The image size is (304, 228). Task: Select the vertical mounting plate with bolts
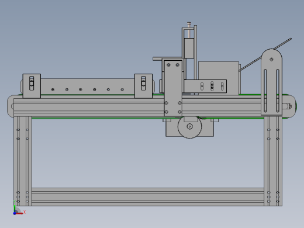[173, 88]
